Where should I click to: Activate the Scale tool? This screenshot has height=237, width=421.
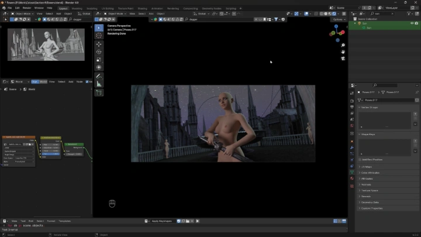click(x=99, y=60)
